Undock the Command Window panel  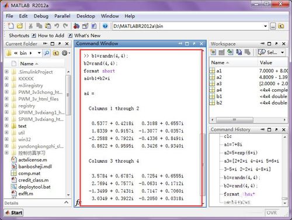coord(194,44)
